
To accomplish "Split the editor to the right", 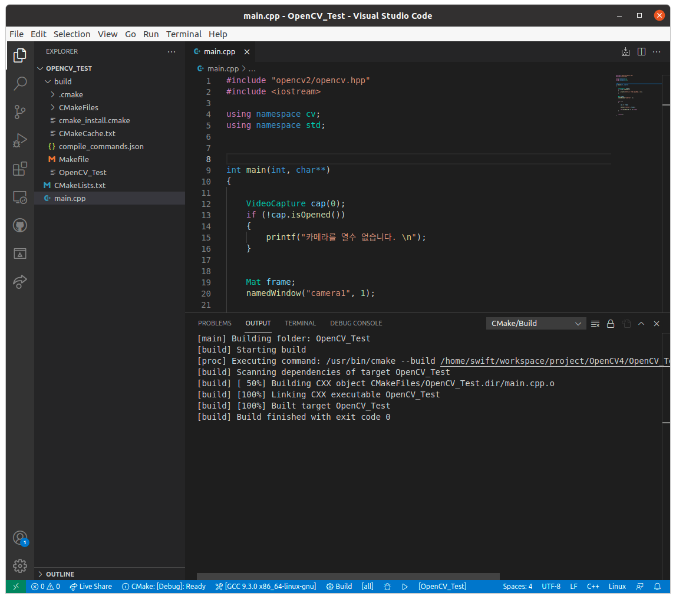I will (x=641, y=52).
